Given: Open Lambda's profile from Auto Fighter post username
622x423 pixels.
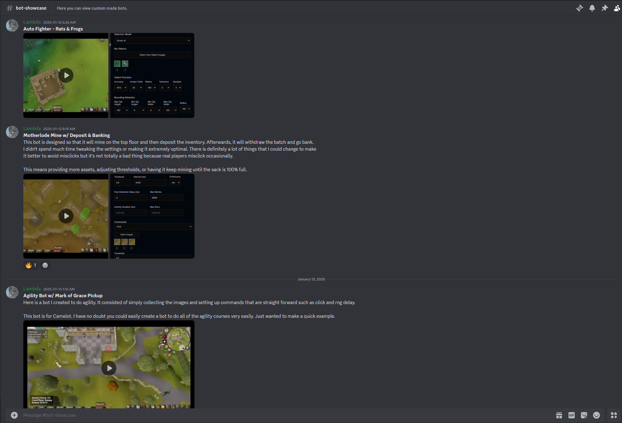Looking at the screenshot, I should [32, 22].
